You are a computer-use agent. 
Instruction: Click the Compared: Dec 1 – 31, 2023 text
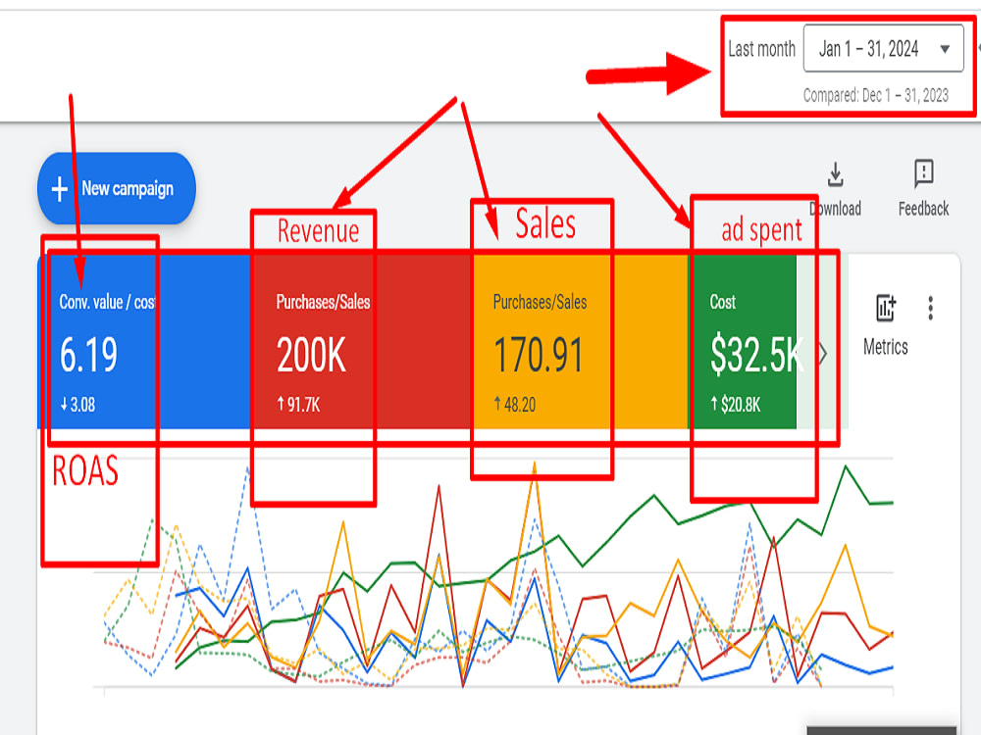point(876,95)
